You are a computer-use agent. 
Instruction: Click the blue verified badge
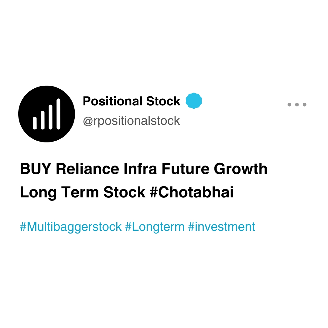pos(194,101)
